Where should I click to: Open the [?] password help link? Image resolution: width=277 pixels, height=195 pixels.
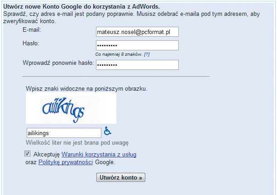pos(147,54)
